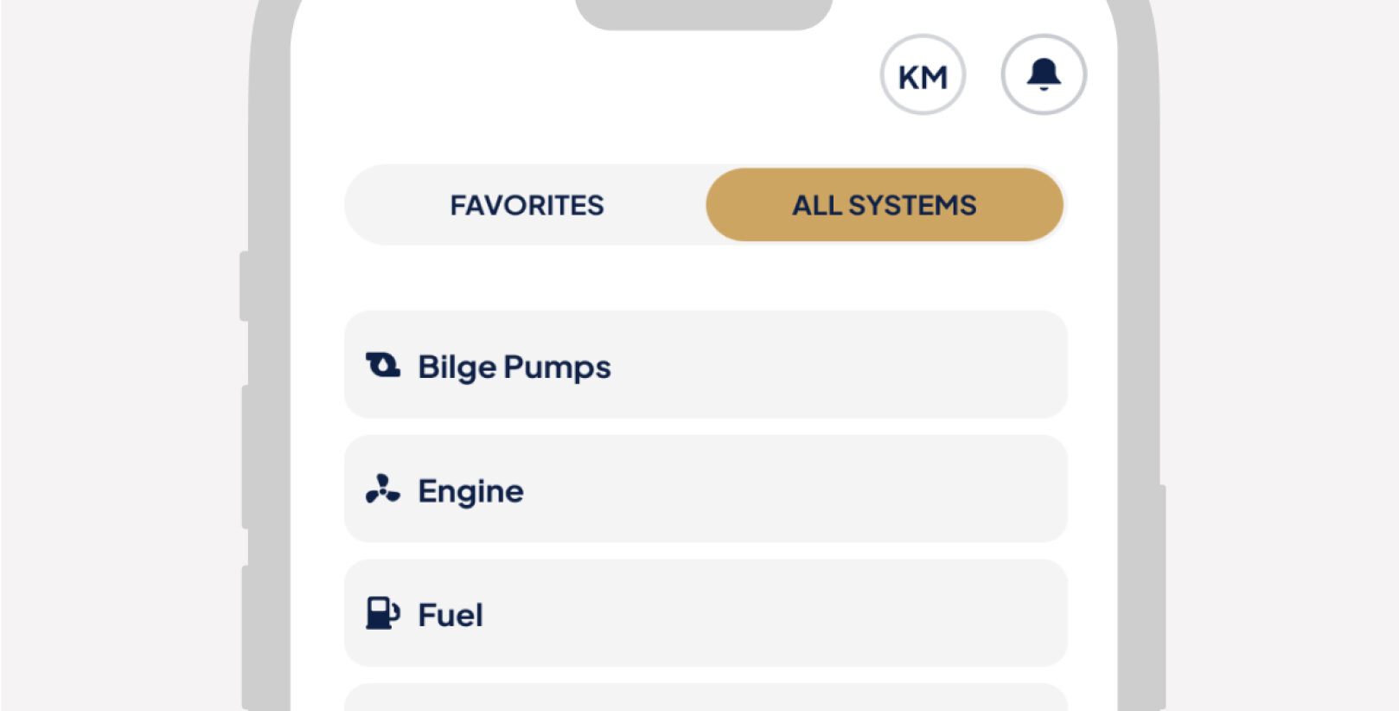Click the bilge pump icon
The width and height of the screenshot is (1399, 711).
coord(382,366)
